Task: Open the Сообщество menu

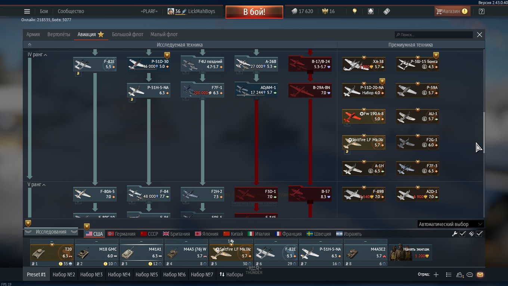Action: (71, 11)
